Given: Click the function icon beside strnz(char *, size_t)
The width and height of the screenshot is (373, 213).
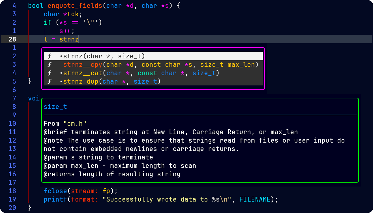Looking at the screenshot, I should [x=49, y=56].
